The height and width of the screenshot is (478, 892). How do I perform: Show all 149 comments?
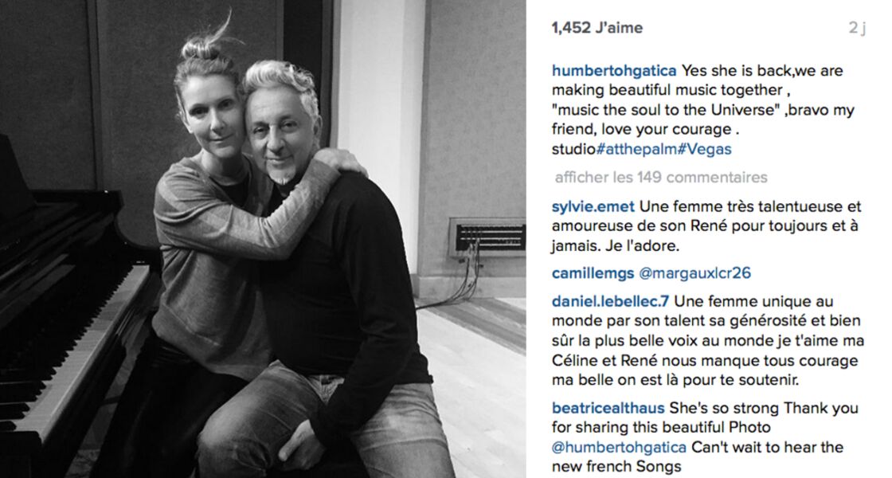coord(661,178)
